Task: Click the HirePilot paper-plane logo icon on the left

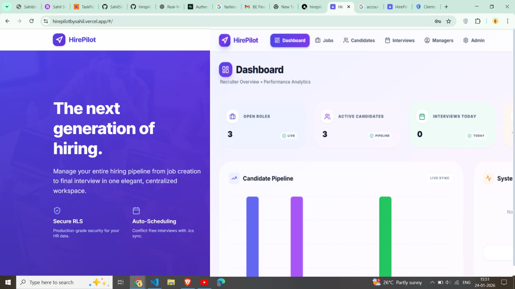Action: (x=59, y=40)
